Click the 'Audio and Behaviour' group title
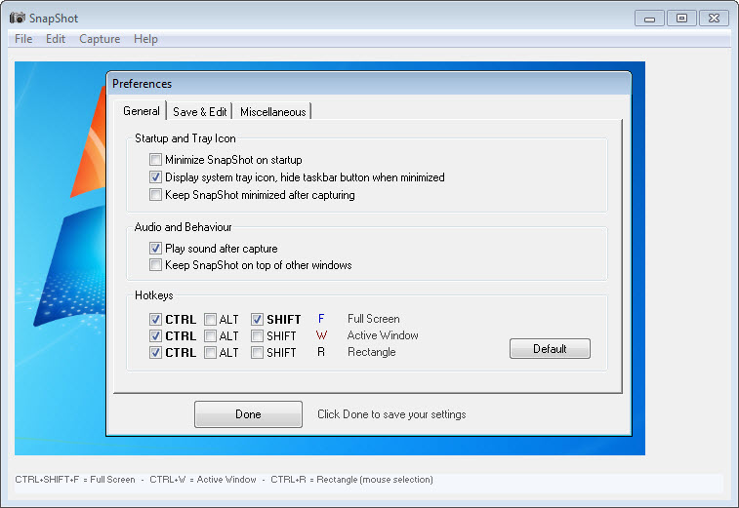 (183, 227)
